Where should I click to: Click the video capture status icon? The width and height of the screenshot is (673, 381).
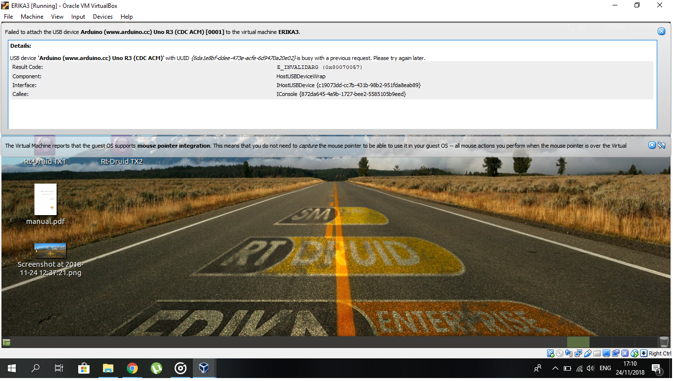point(615,353)
